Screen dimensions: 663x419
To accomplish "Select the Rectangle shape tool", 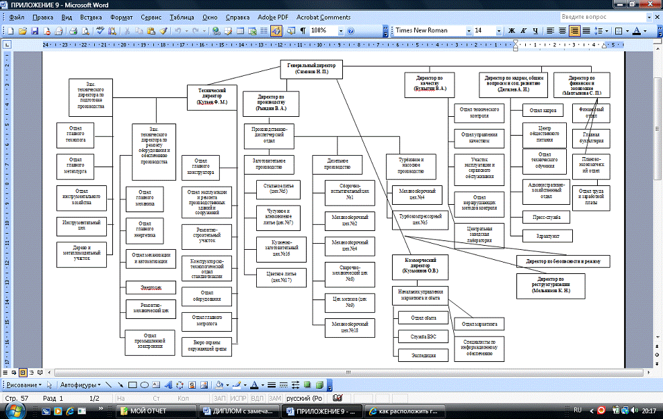I will coord(132,385).
